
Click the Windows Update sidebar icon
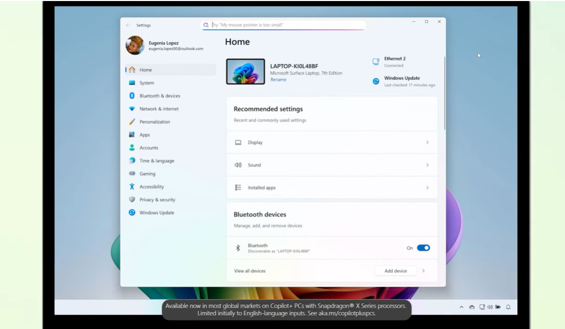pyautogui.click(x=132, y=212)
